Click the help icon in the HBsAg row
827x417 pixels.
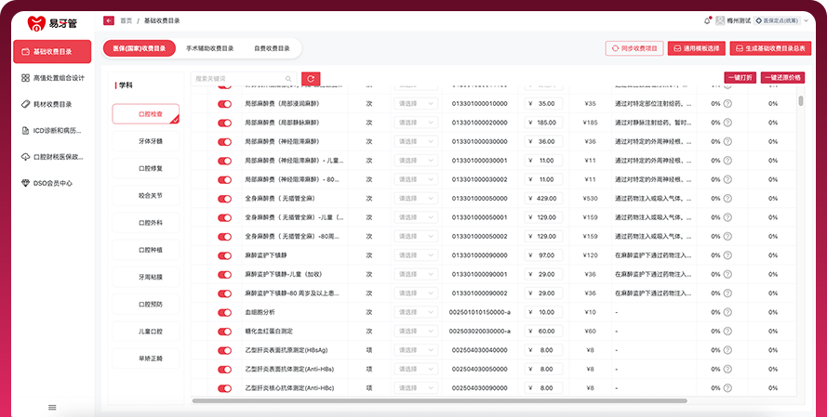(x=727, y=350)
